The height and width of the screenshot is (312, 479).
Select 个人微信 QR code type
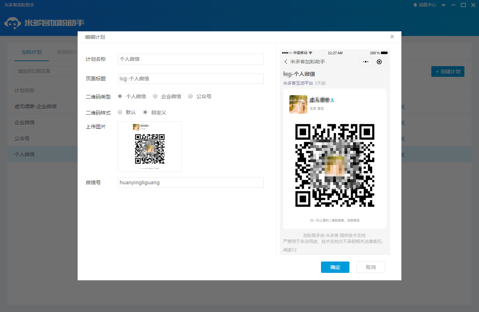[x=120, y=96]
